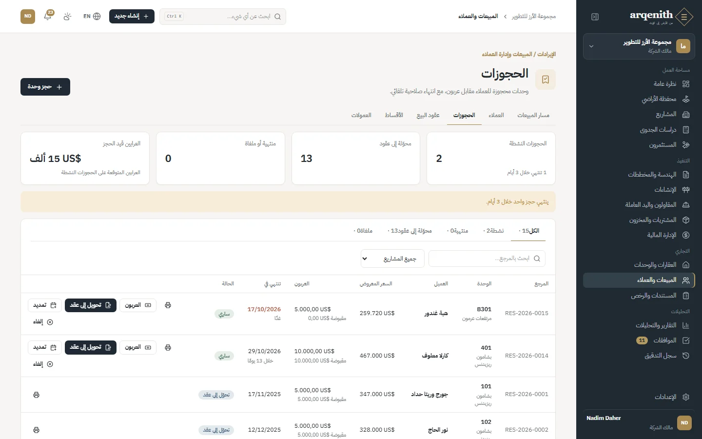This screenshot has height=439, width=702.
Task: Click the ابحث بالمرجع search box
Action: [487, 259]
